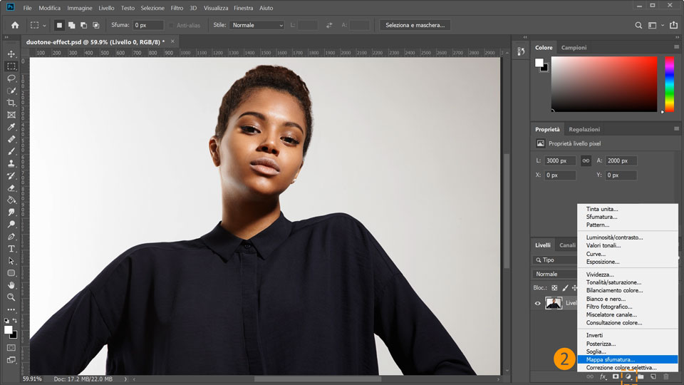
Task: Select the Lasso tool
Action: pos(11,78)
